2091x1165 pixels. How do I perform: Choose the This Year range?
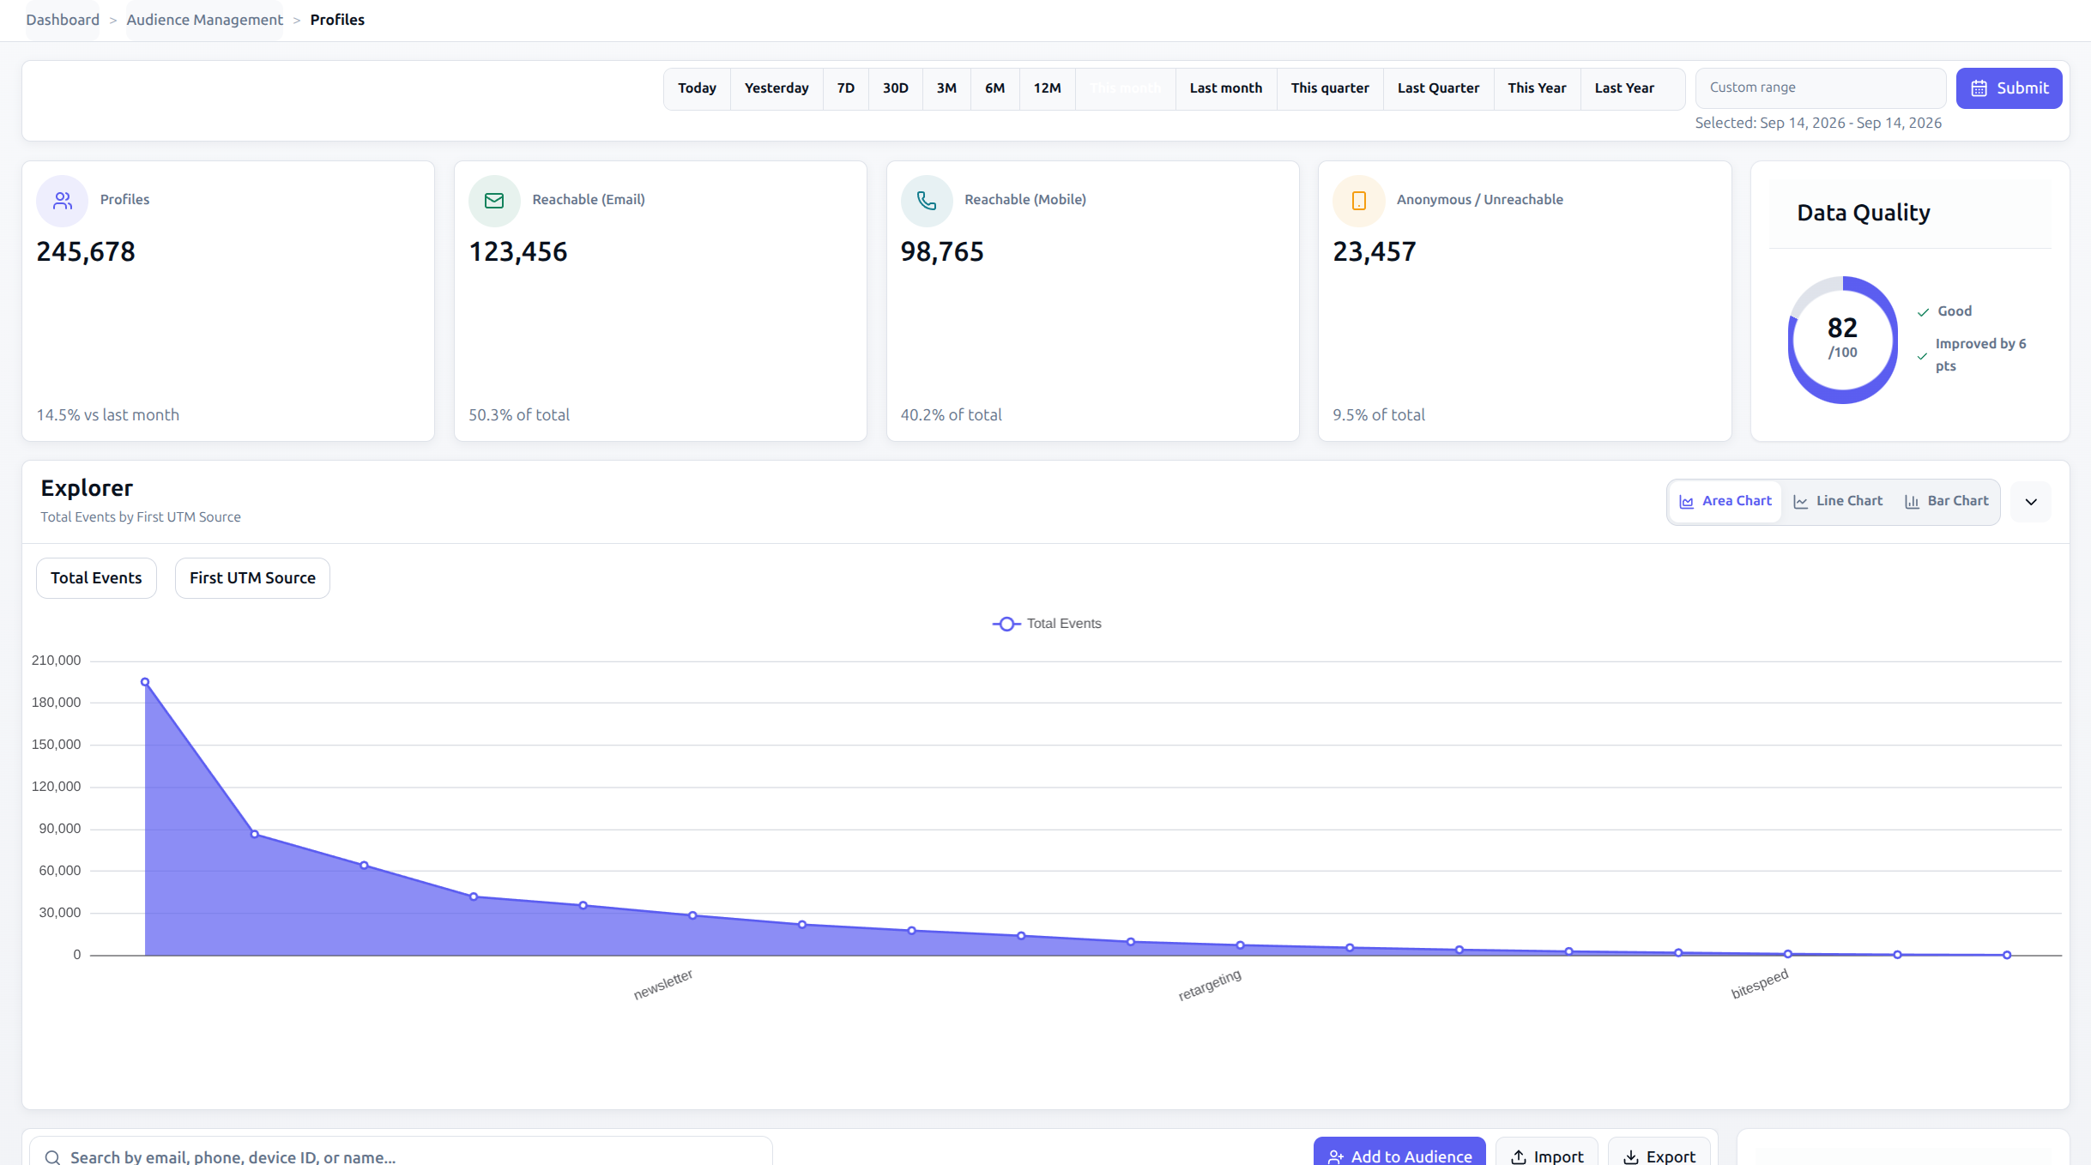click(1538, 88)
